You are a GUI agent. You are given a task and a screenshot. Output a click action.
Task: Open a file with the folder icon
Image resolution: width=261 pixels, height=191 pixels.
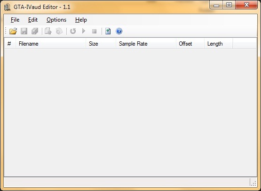tap(13, 31)
